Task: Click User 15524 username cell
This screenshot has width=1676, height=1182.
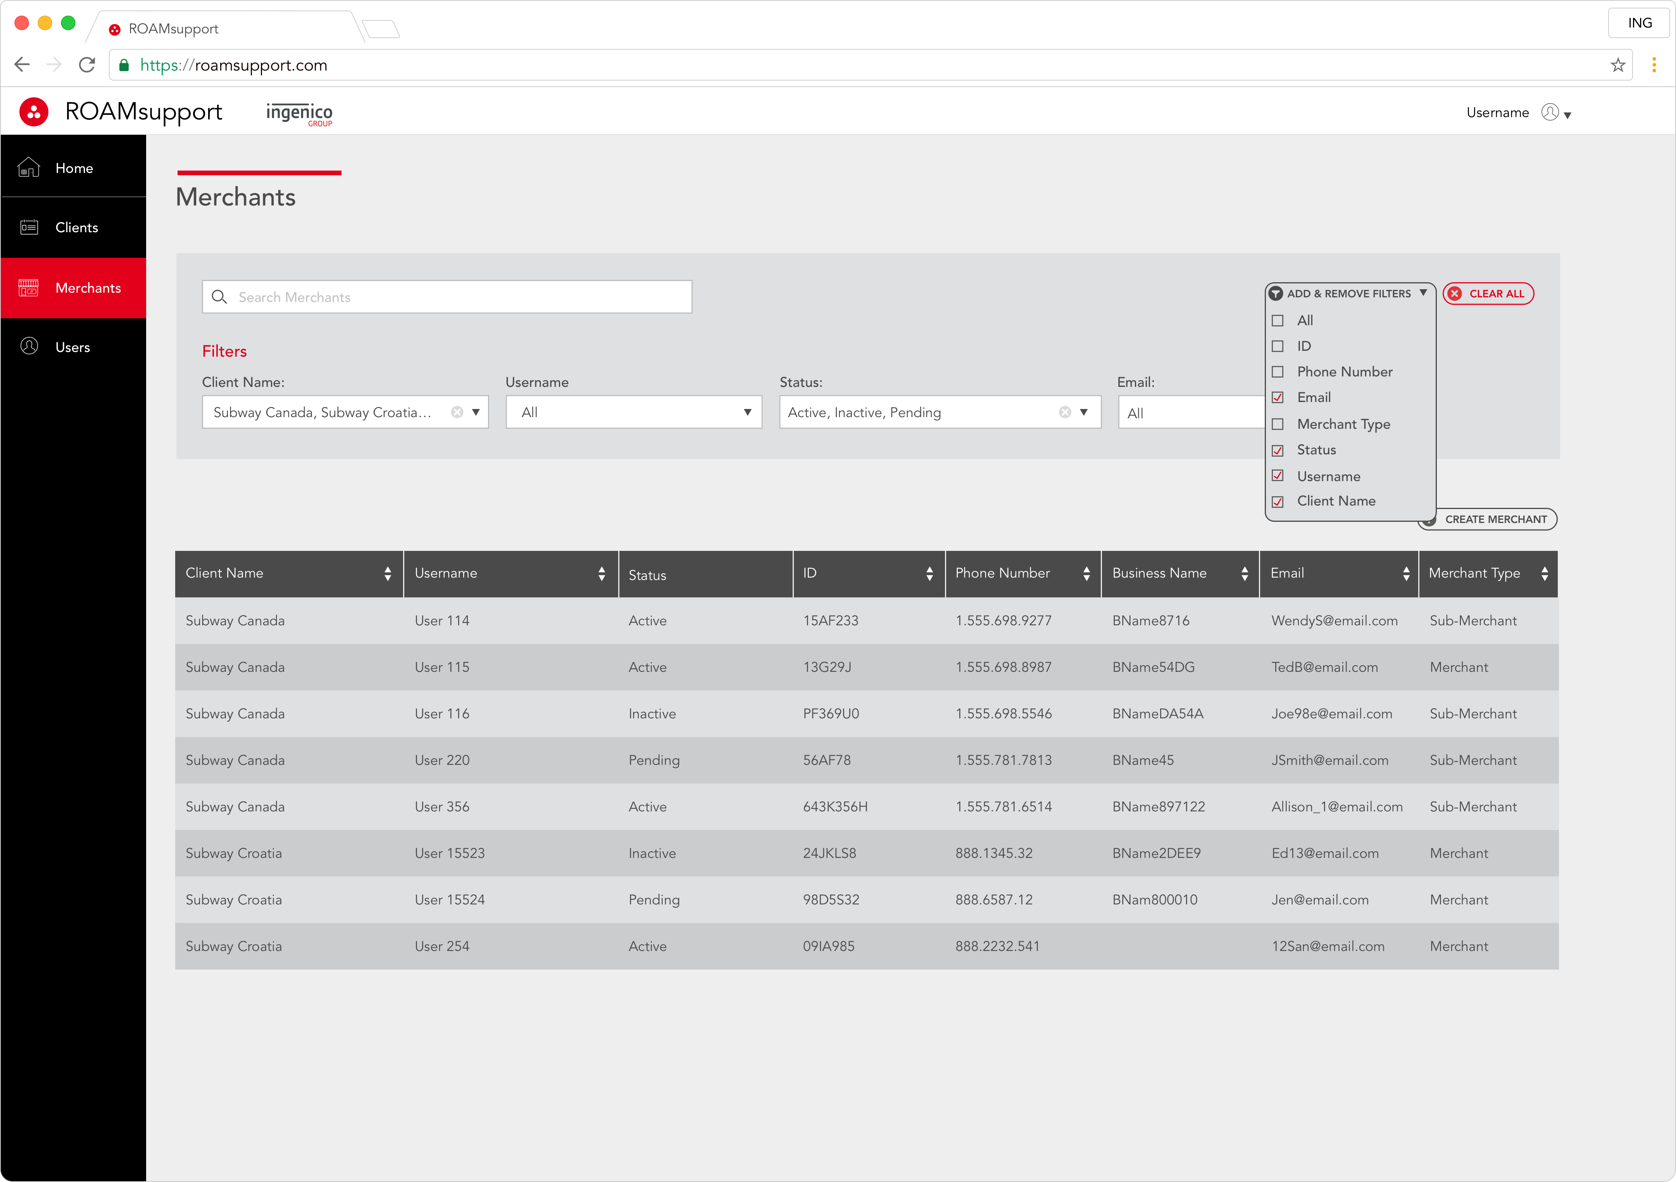Action: 450,900
